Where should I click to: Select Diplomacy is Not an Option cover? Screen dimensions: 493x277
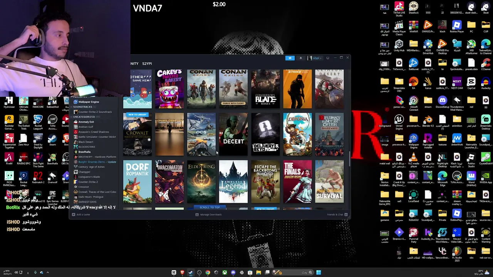click(x=329, y=134)
